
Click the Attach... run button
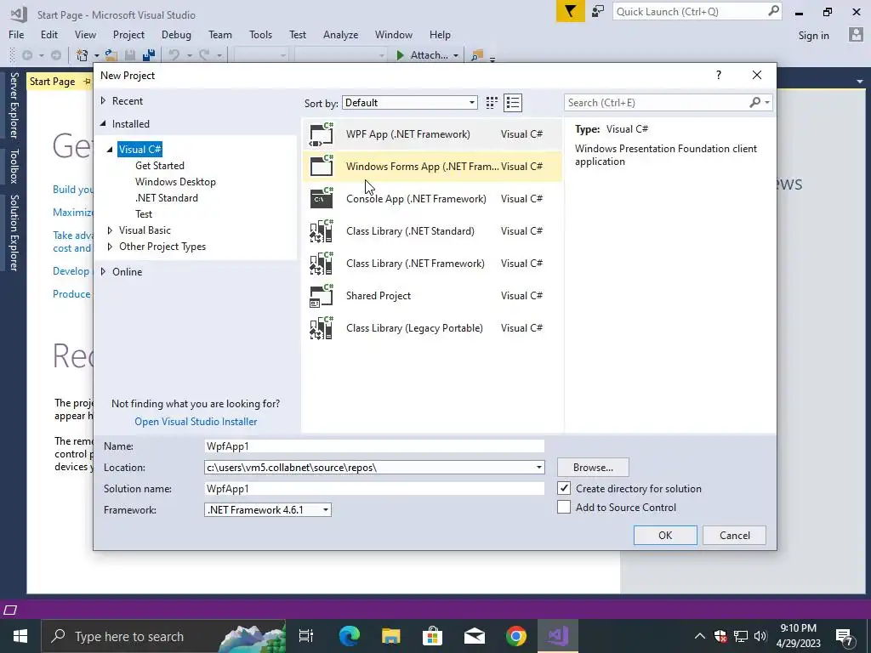click(427, 55)
